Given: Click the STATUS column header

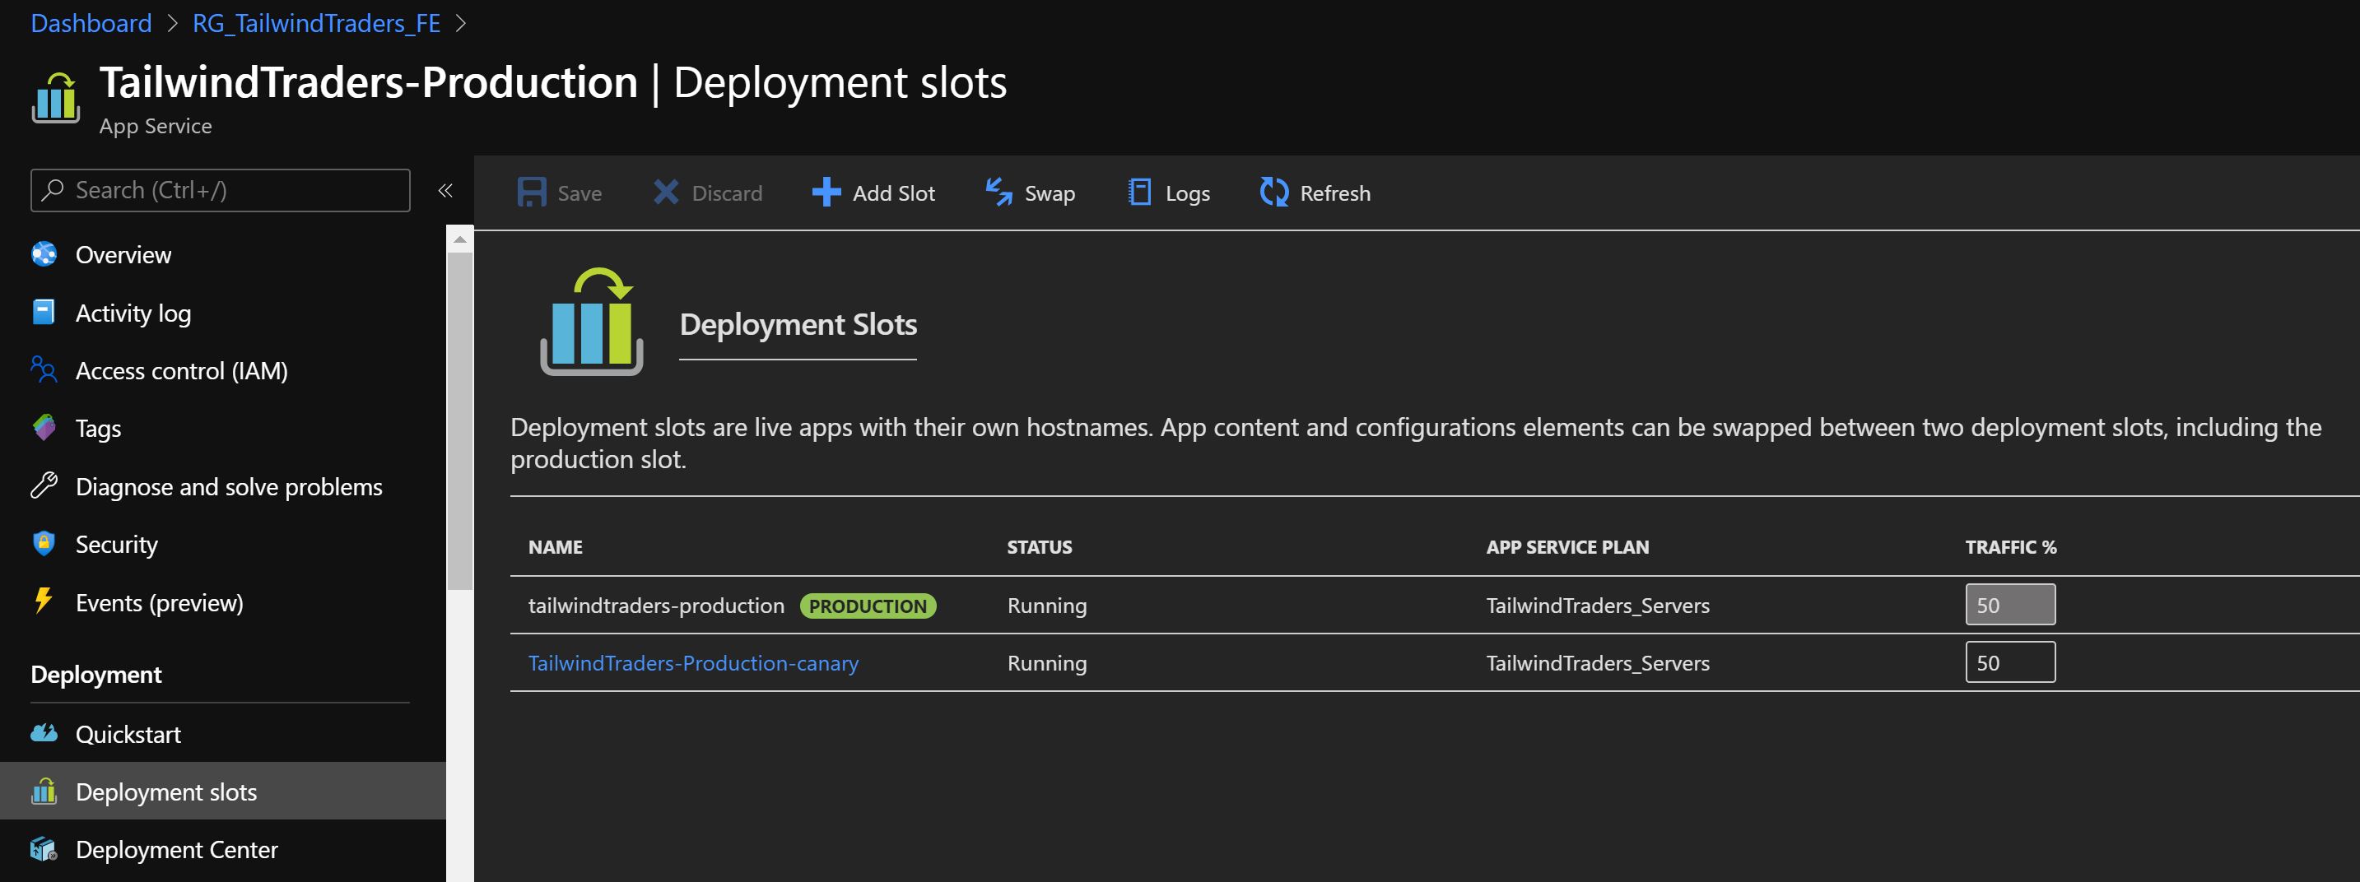Looking at the screenshot, I should 1039,547.
